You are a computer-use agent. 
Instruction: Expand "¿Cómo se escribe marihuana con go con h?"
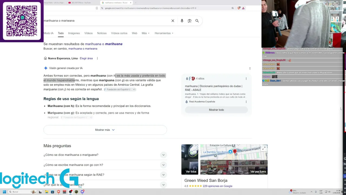pos(105,165)
